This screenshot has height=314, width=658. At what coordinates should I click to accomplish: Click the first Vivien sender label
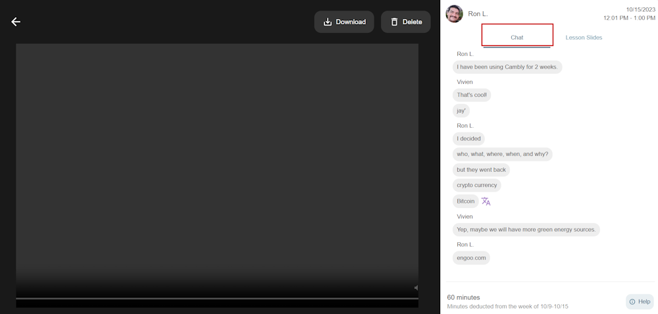pos(465,82)
